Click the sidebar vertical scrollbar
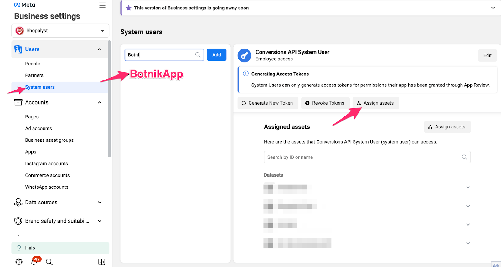Viewport: 501px width, 267px height. point(109,99)
